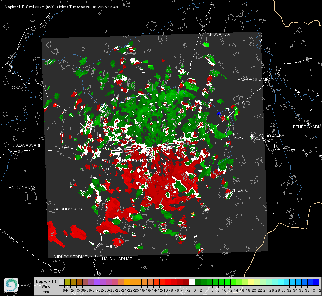Viewport: 322px width, 296px height.
Task: Select the gray first swatch in the legend
Action: (x=62, y=282)
